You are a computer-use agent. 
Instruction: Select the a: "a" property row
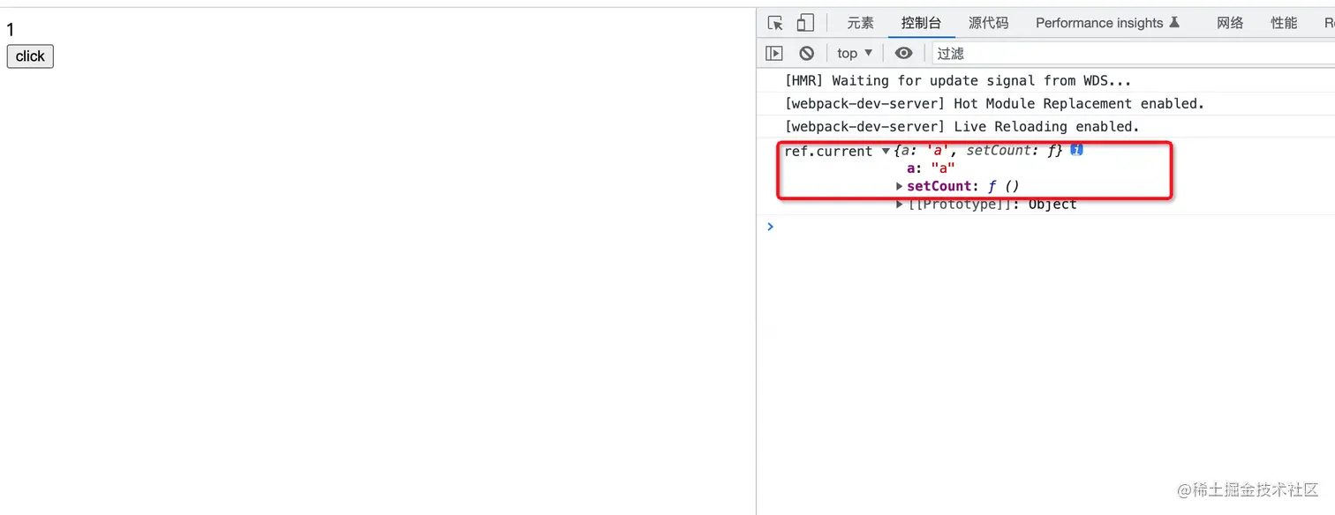click(x=931, y=168)
